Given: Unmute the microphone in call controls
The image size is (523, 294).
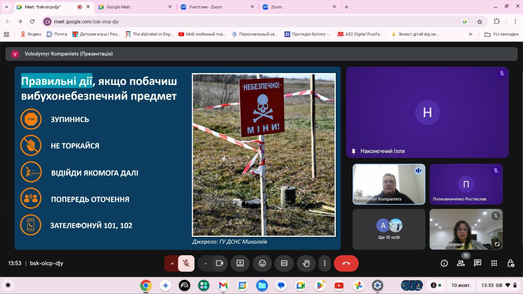Looking at the screenshot, I should (186, 263).
